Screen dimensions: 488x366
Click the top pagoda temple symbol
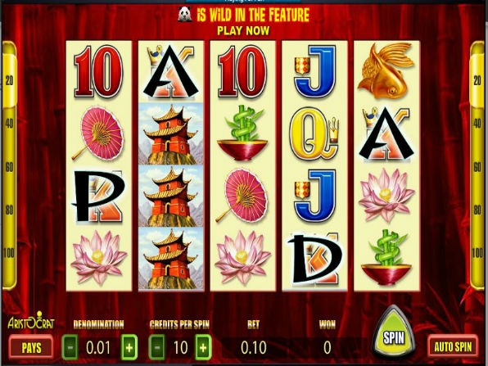(170, 133)
